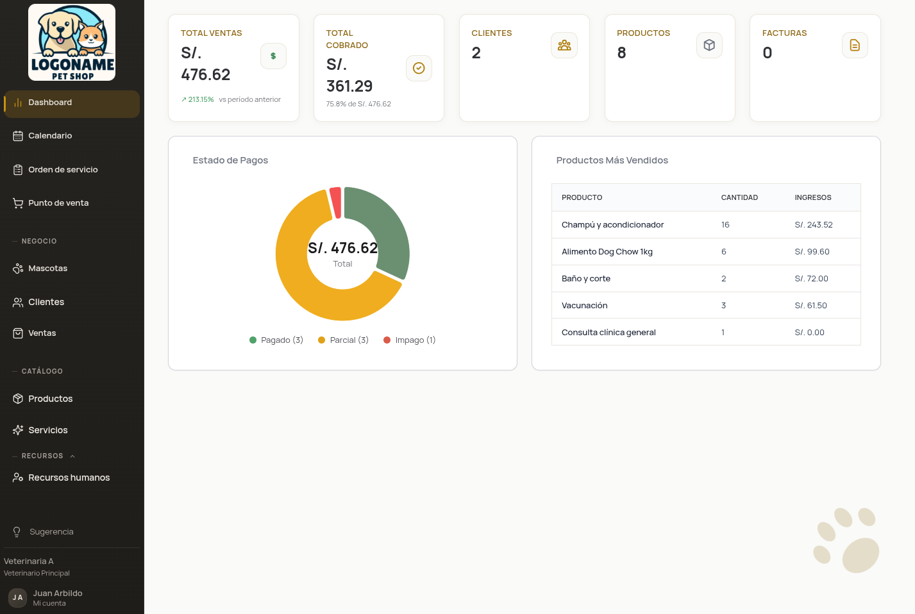915x614 pixels.
Task: Click the FACTURAS card title
Action: (x=784, y=33)
